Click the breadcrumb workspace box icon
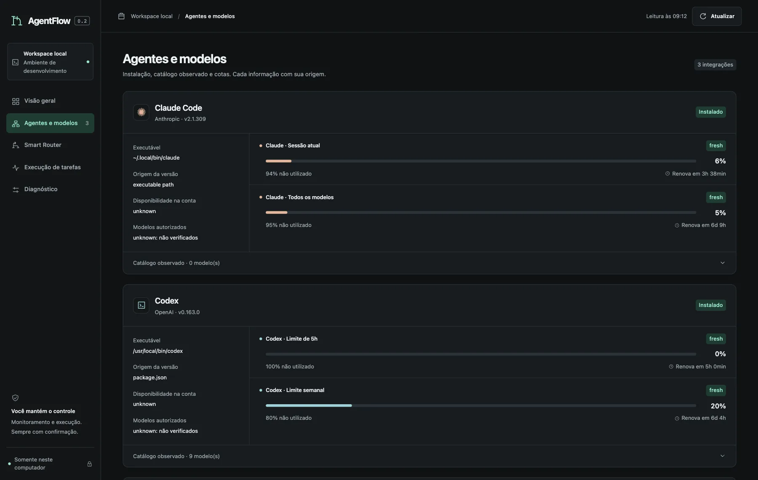Viewport: 758px width, 480px height. point(121,16)
